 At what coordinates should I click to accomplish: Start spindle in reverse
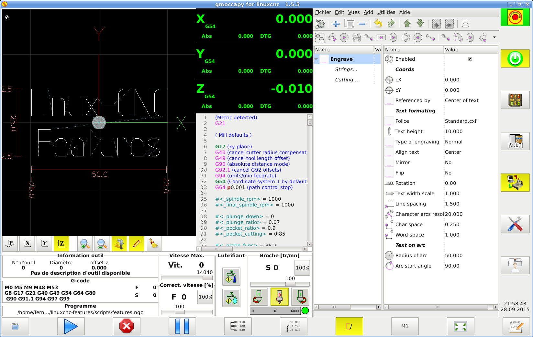259,297
